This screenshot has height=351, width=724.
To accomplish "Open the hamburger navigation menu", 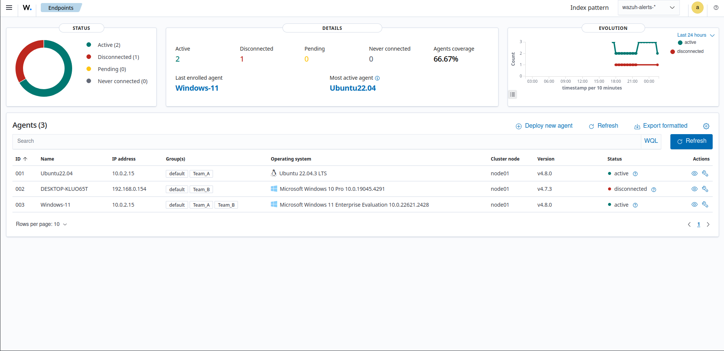I will [x=9, y=8].
